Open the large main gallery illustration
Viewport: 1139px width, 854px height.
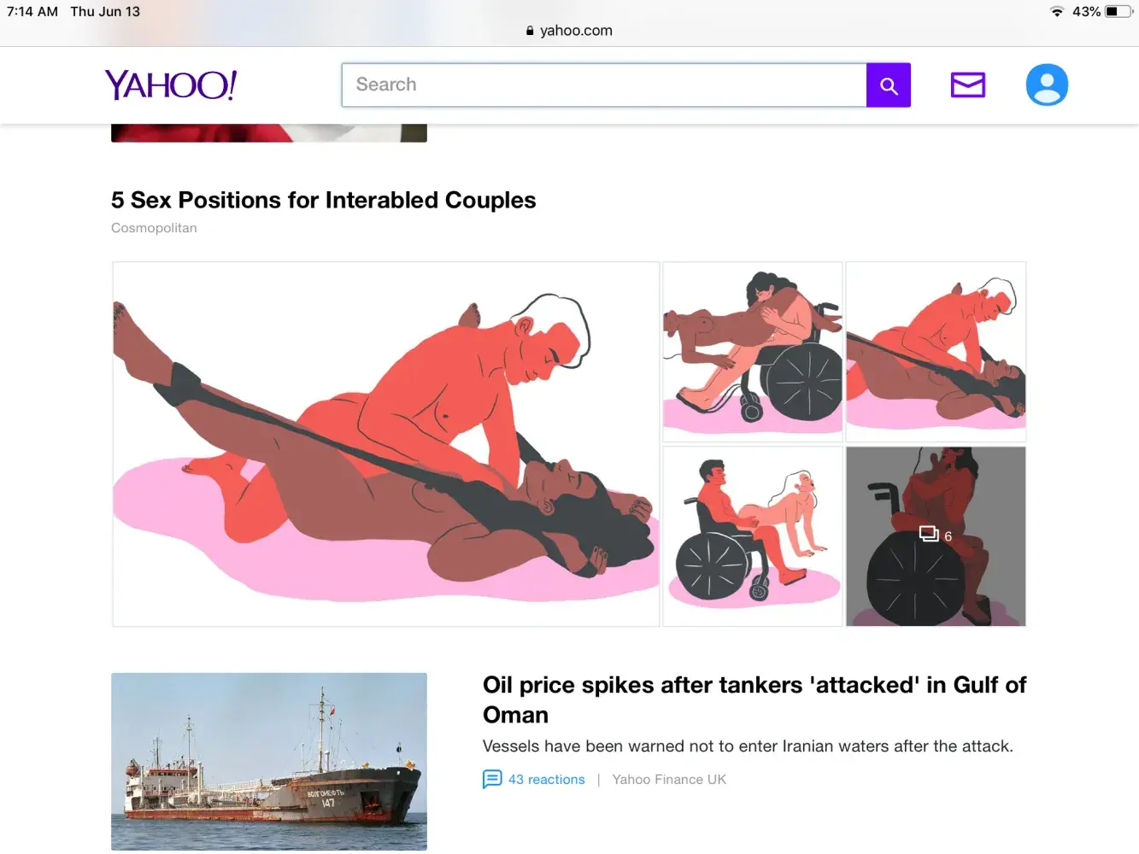386,444
